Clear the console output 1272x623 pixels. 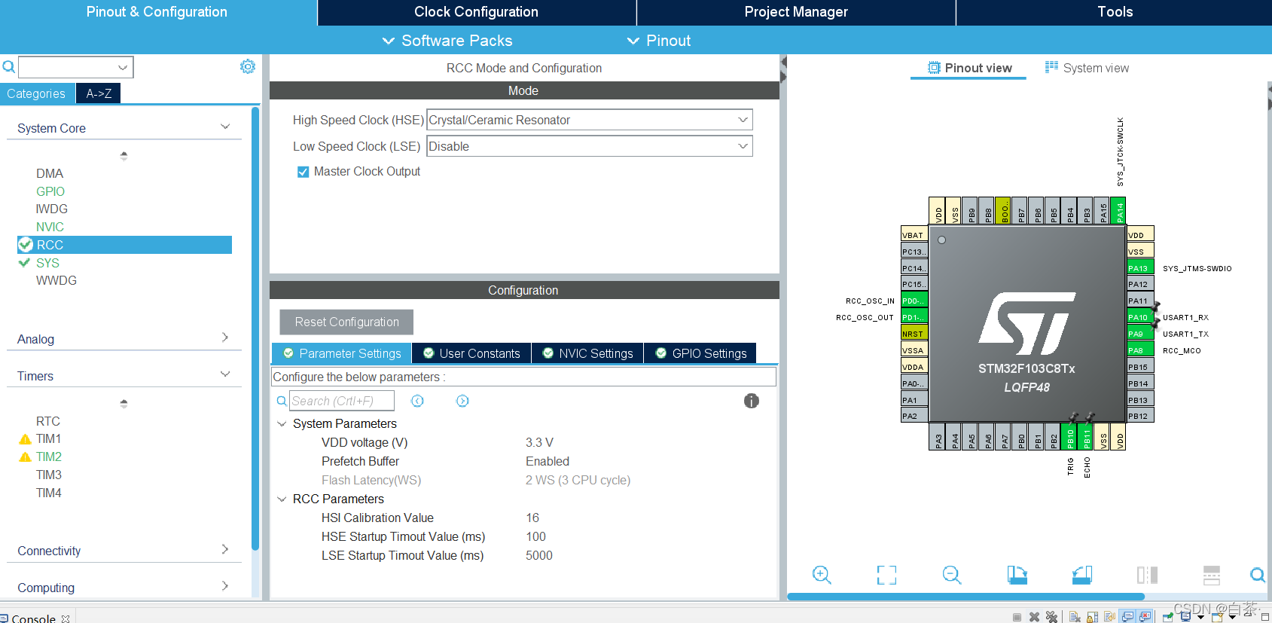click(x=1075, y=617)
